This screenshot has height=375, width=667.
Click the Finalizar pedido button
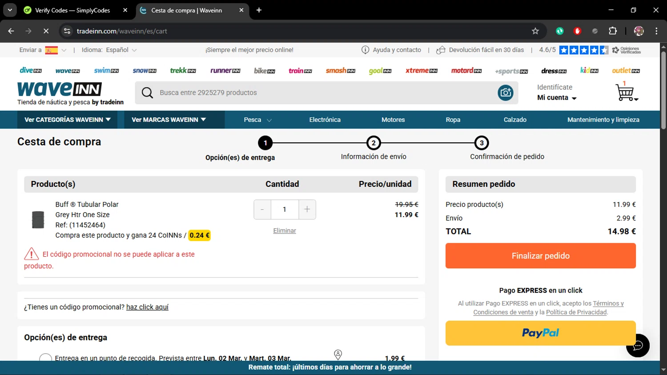(x=541, y=256)
